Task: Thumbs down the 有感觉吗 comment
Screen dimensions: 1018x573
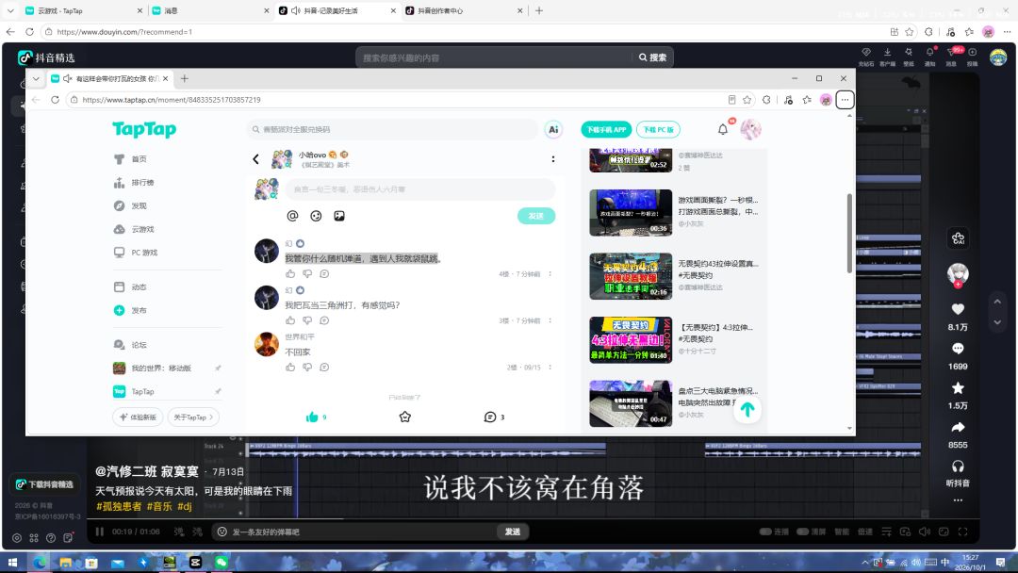Action: point(307,320)
